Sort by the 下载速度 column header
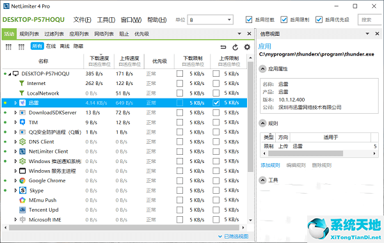 pyautogui.click(x=99, y=61)
